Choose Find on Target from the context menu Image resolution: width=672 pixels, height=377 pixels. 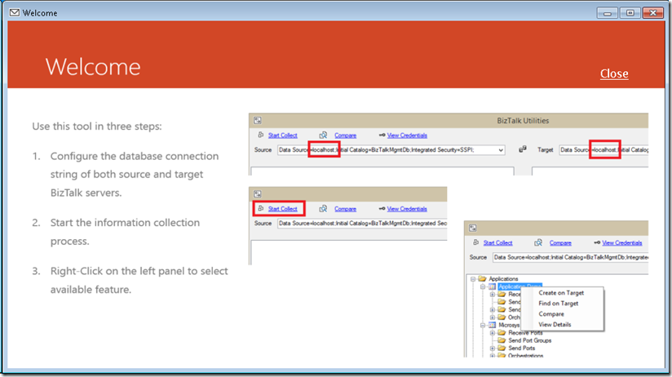tap(561, 304)
